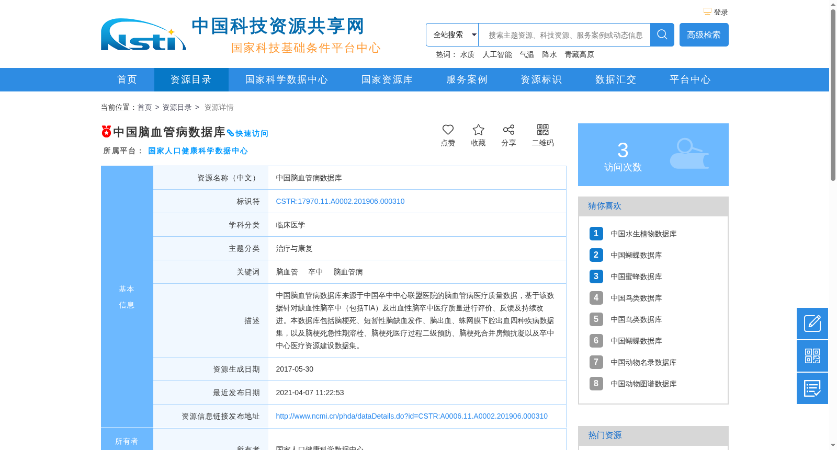Click the 高级检索 advanced search button
The width and height of the screenshot is (837, 450).
704,34
